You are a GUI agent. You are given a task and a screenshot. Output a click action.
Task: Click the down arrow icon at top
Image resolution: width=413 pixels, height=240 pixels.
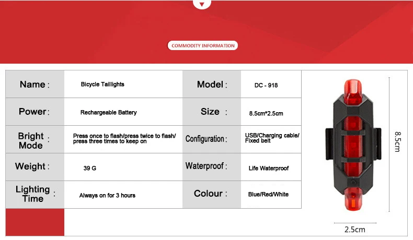tap(202, 4)
